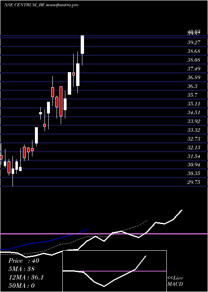Image resolution: width=208 pixels, height=292 pixels.
Task: Click the 36.89 price axis label
Action: 194,78
